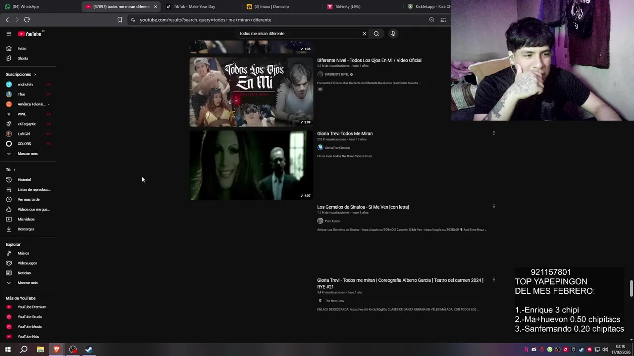Clear the YouTube search box text
The height and width of the screenshot is (356, 634).
tap(365, 34)
